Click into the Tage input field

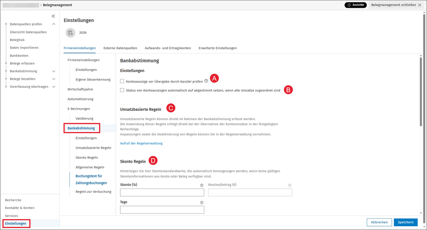pos(162,209)
